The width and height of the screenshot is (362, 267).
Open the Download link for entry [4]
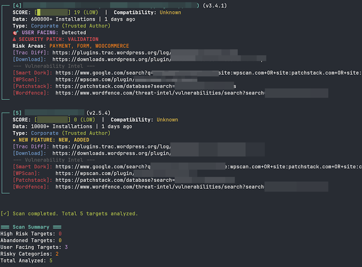[159, 59]
